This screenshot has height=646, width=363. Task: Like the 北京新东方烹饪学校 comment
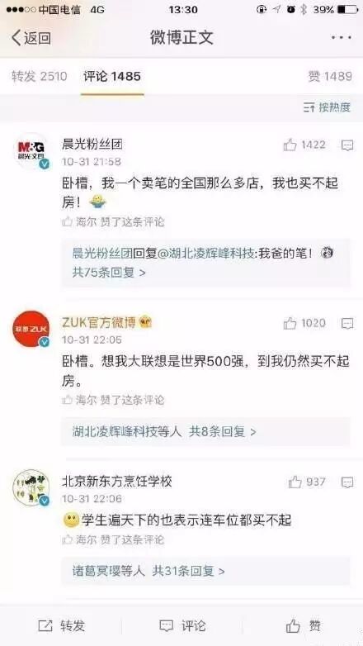coord(295,482)
